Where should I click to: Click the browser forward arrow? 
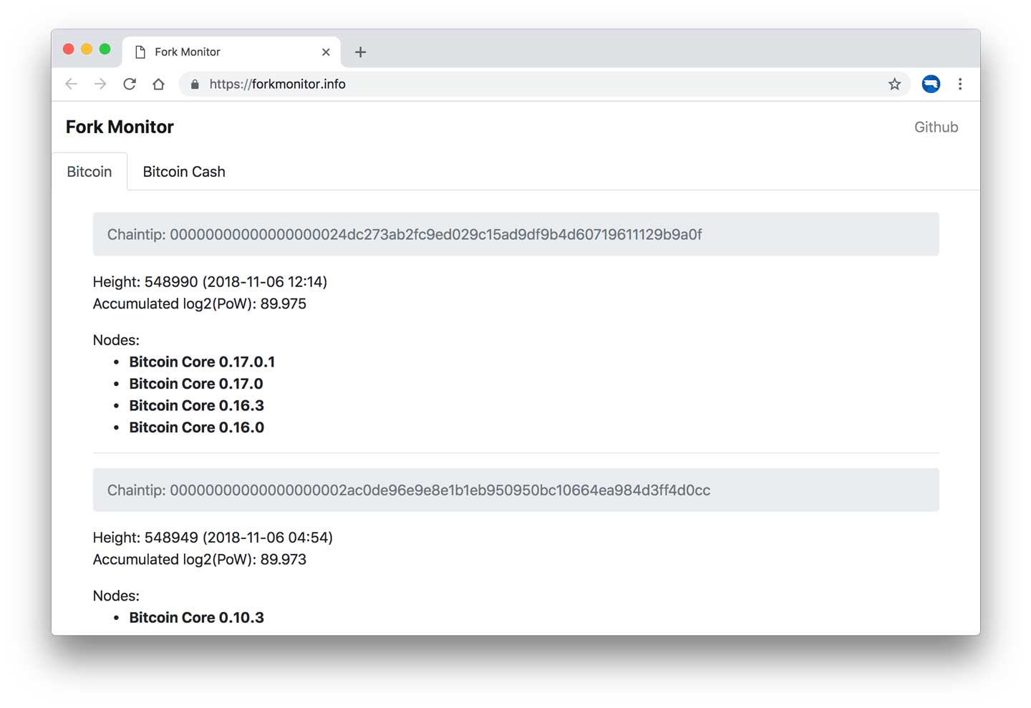100,84
